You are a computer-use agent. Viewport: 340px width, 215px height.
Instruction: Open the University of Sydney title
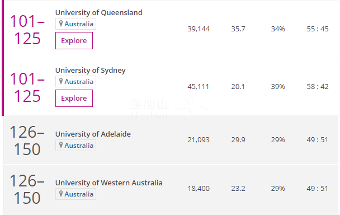[91, 71]
